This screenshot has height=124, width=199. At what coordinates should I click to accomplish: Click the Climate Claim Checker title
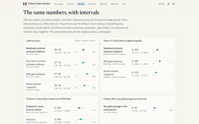click(39, 4)
